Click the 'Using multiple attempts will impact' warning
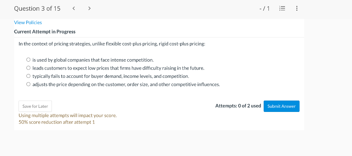The width and height of the screenshot is (352, 156). coord(67,115)
